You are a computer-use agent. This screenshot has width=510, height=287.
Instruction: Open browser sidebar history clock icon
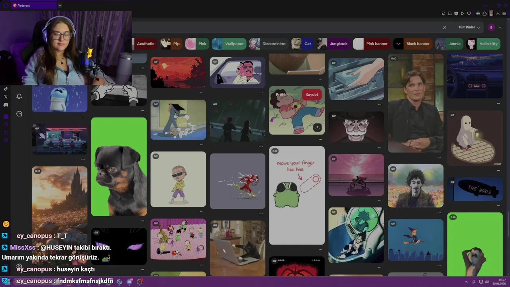[6, 124]
